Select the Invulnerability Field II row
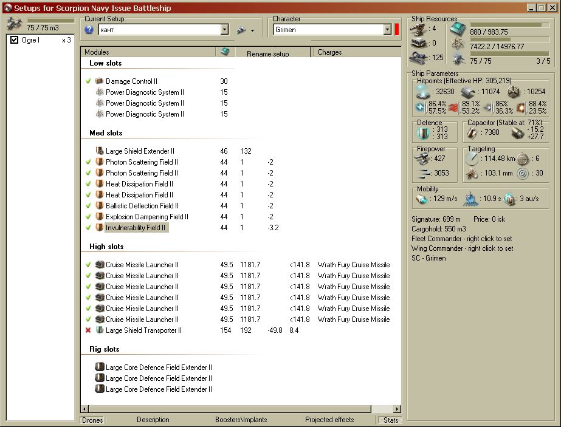Screen dimensions: 561x427 [x=136, y=228]
